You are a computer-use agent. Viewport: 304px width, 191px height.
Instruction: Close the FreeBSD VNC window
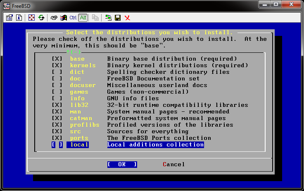point(291,4)
